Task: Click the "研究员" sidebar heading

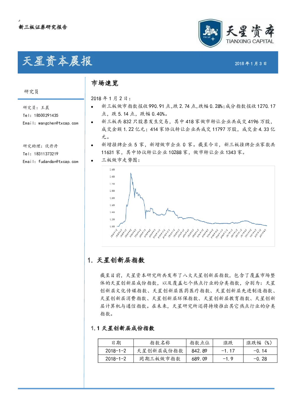Action: coord(31,92)
